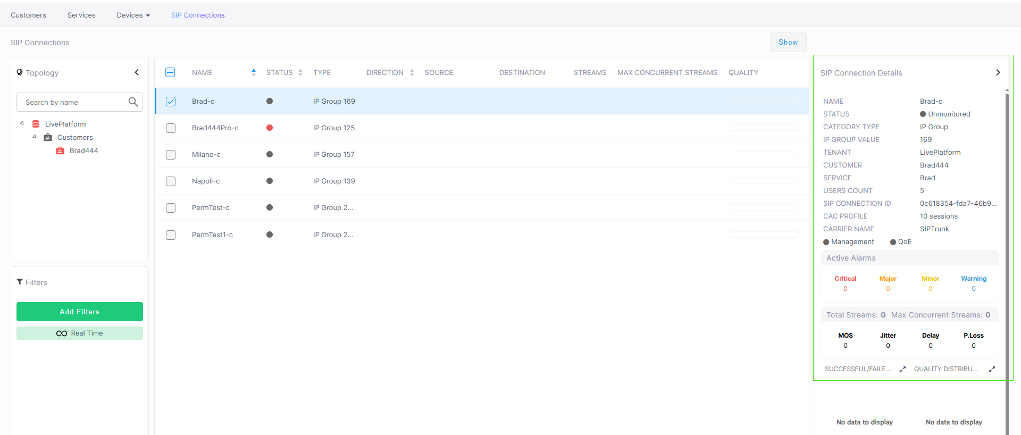Click the quality bar for Brad444Pro-c
The height and width of the screenshot is (435, 1021).
point(764,128)
